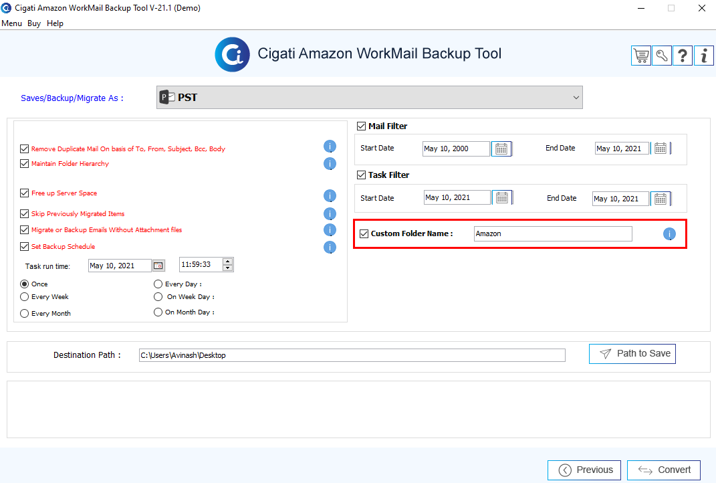Click the about info icon in header
Viewport: 716px width, 483px height.
tap(704, 56)
